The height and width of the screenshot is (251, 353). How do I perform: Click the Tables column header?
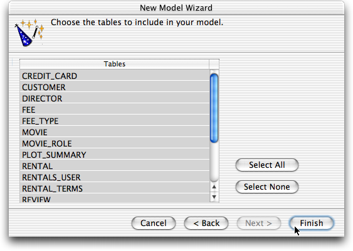tap(114, 64)
